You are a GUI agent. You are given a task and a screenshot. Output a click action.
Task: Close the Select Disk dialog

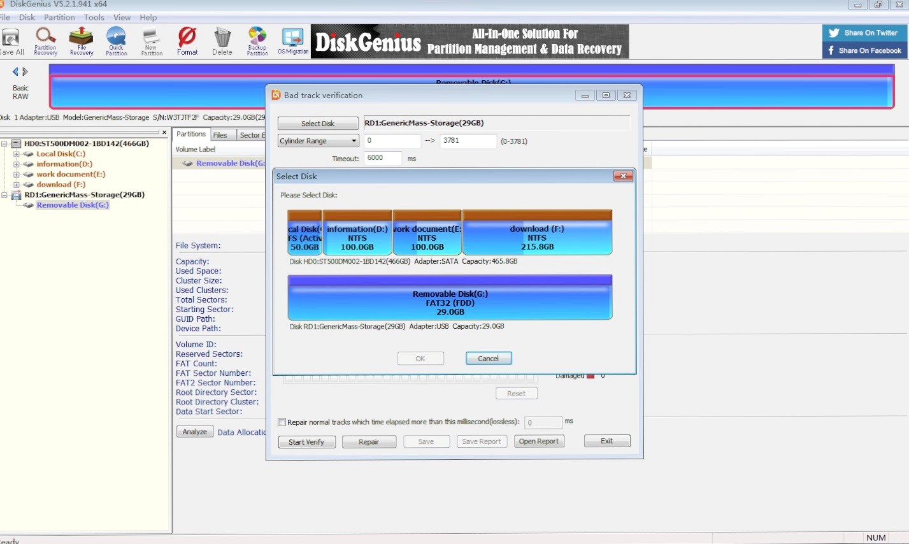tap(623, 176)
